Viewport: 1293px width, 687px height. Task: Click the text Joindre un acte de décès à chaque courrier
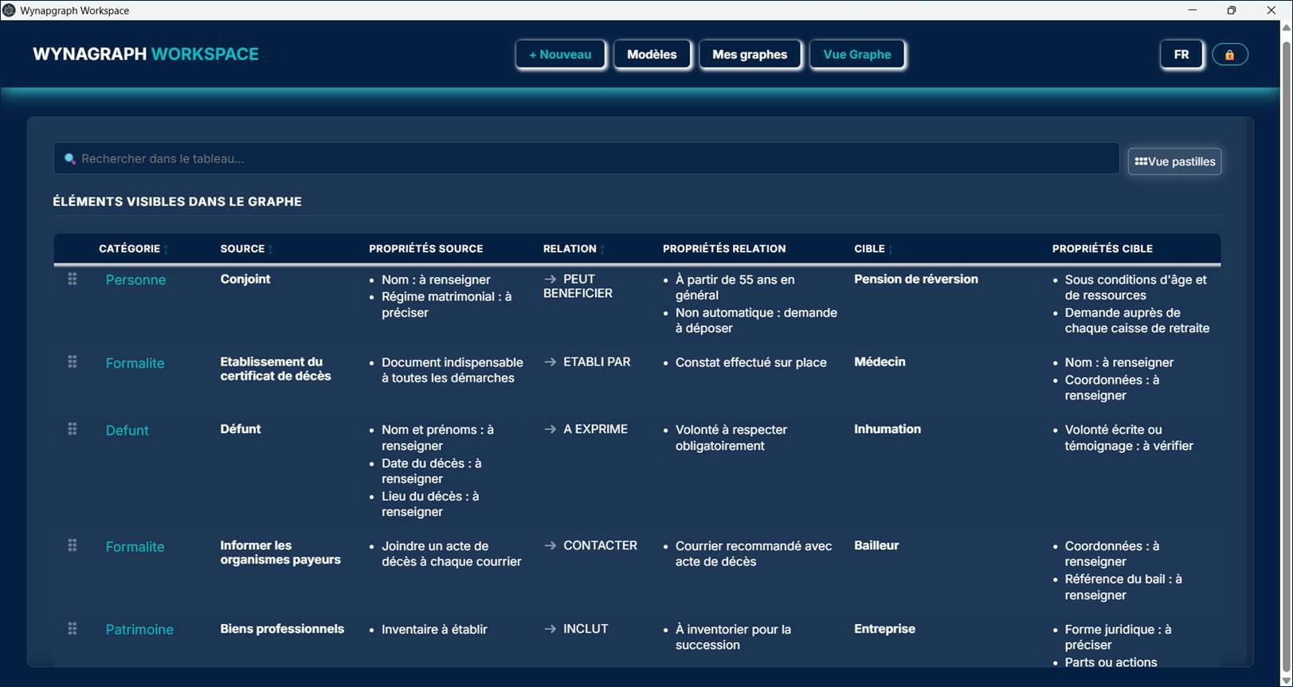click(x=452, y=554)
